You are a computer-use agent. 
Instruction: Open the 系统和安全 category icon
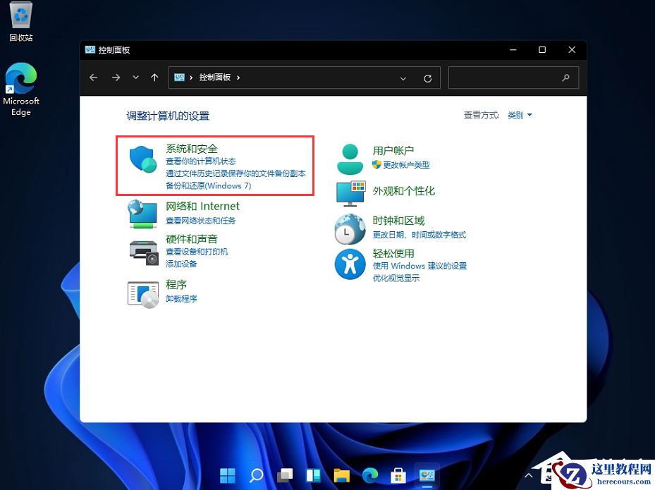click(143, 160)
